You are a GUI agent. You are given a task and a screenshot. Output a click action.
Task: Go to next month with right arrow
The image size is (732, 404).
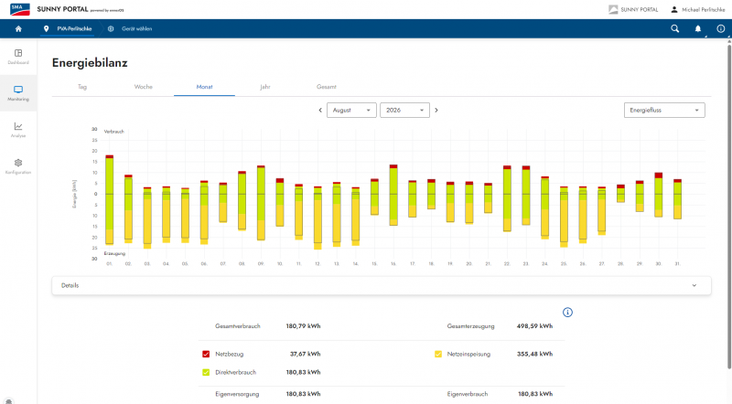pos(436,110)
